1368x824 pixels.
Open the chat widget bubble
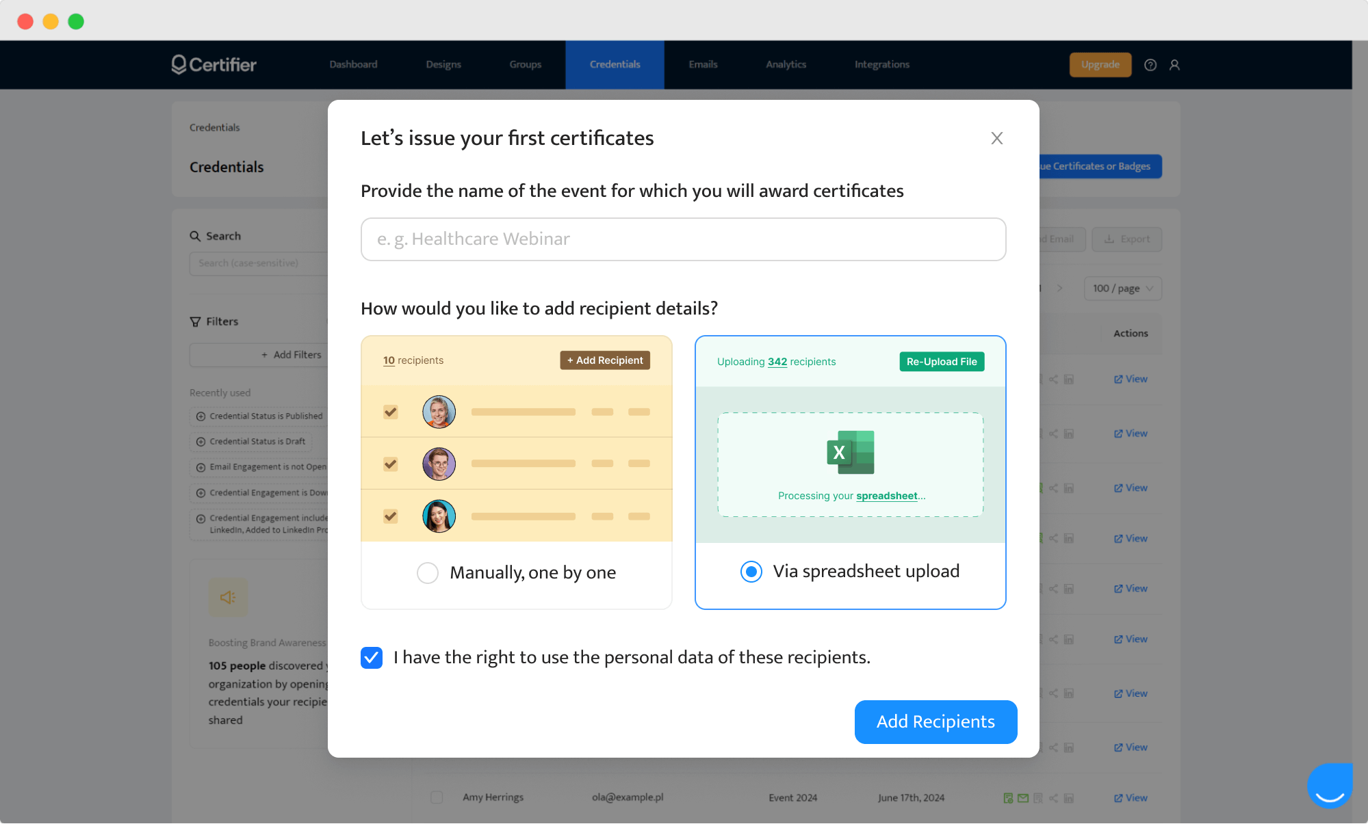[x=1330, y=786]
